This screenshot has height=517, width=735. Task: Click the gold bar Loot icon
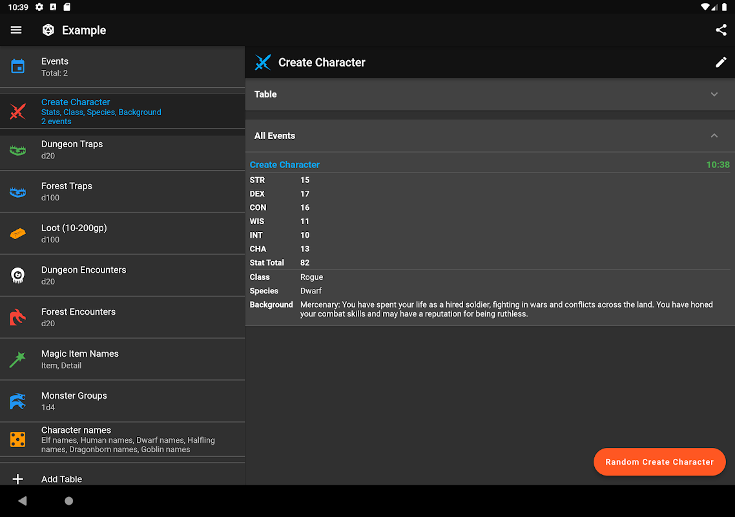tap(18, 233)
